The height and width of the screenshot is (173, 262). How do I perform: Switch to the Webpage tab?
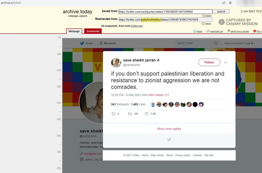click(74, 31)
